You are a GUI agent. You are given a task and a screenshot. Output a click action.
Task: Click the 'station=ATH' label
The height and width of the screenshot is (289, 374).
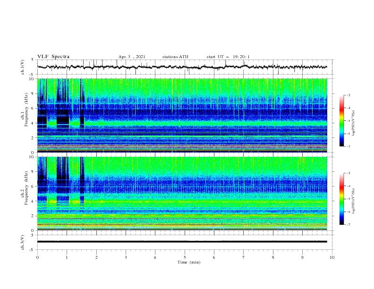click(175, 57)
